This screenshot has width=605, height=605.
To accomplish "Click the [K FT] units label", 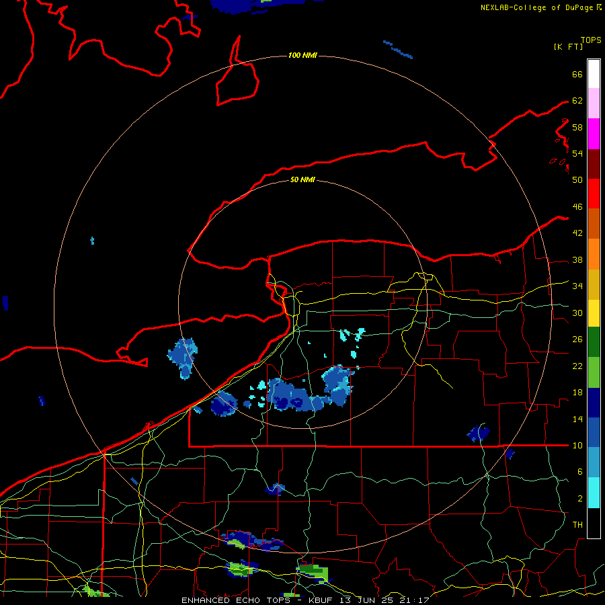I will coord(568,46).
